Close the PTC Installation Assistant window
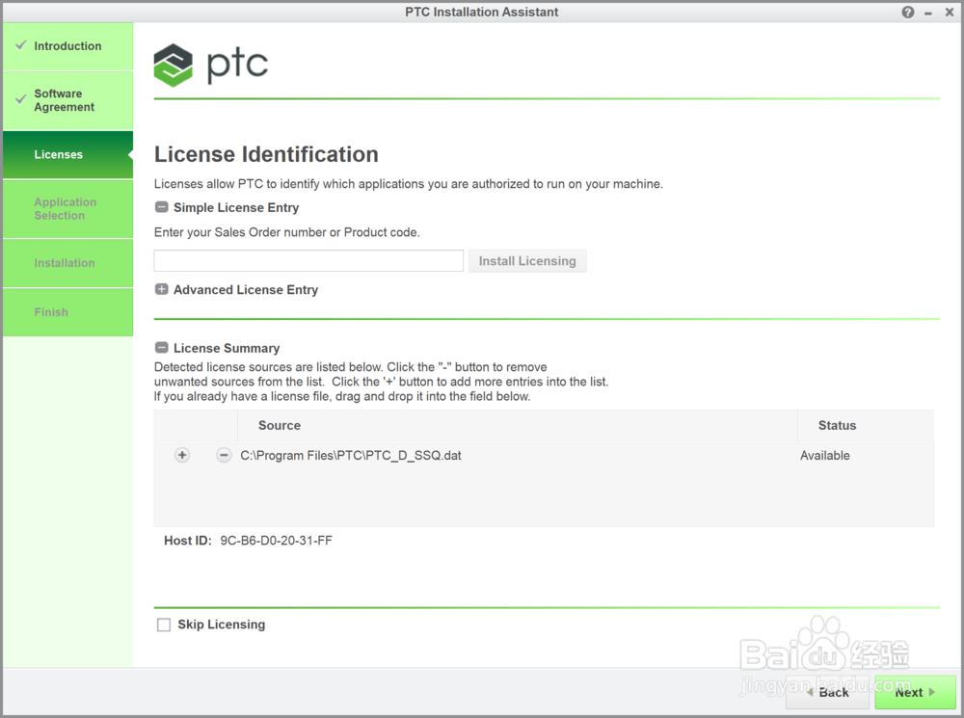Image resolution: width=964 pixels, height=718 pixels. pyautogui.click(x=950, y=13)
